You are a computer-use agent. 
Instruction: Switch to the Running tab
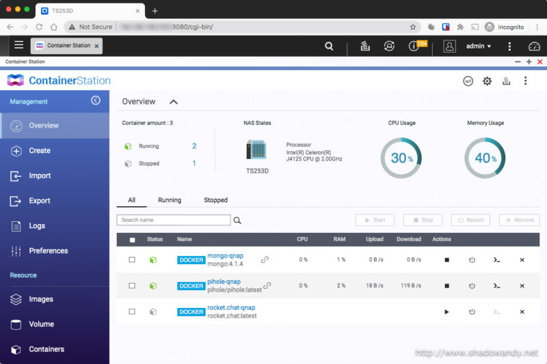[x=170, y=200]
